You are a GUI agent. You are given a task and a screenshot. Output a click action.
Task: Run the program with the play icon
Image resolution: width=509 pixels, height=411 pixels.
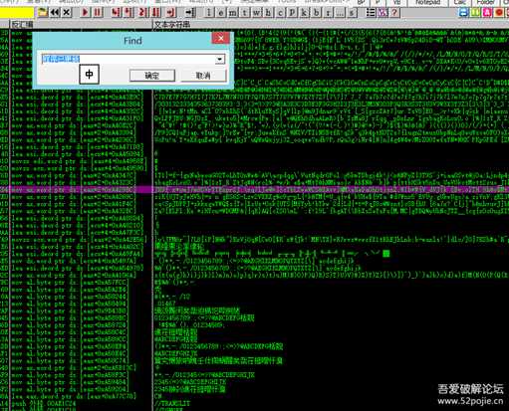(x=85, y=13)
